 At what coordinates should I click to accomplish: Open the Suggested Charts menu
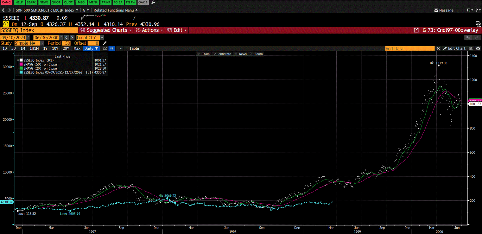[106, 30]
